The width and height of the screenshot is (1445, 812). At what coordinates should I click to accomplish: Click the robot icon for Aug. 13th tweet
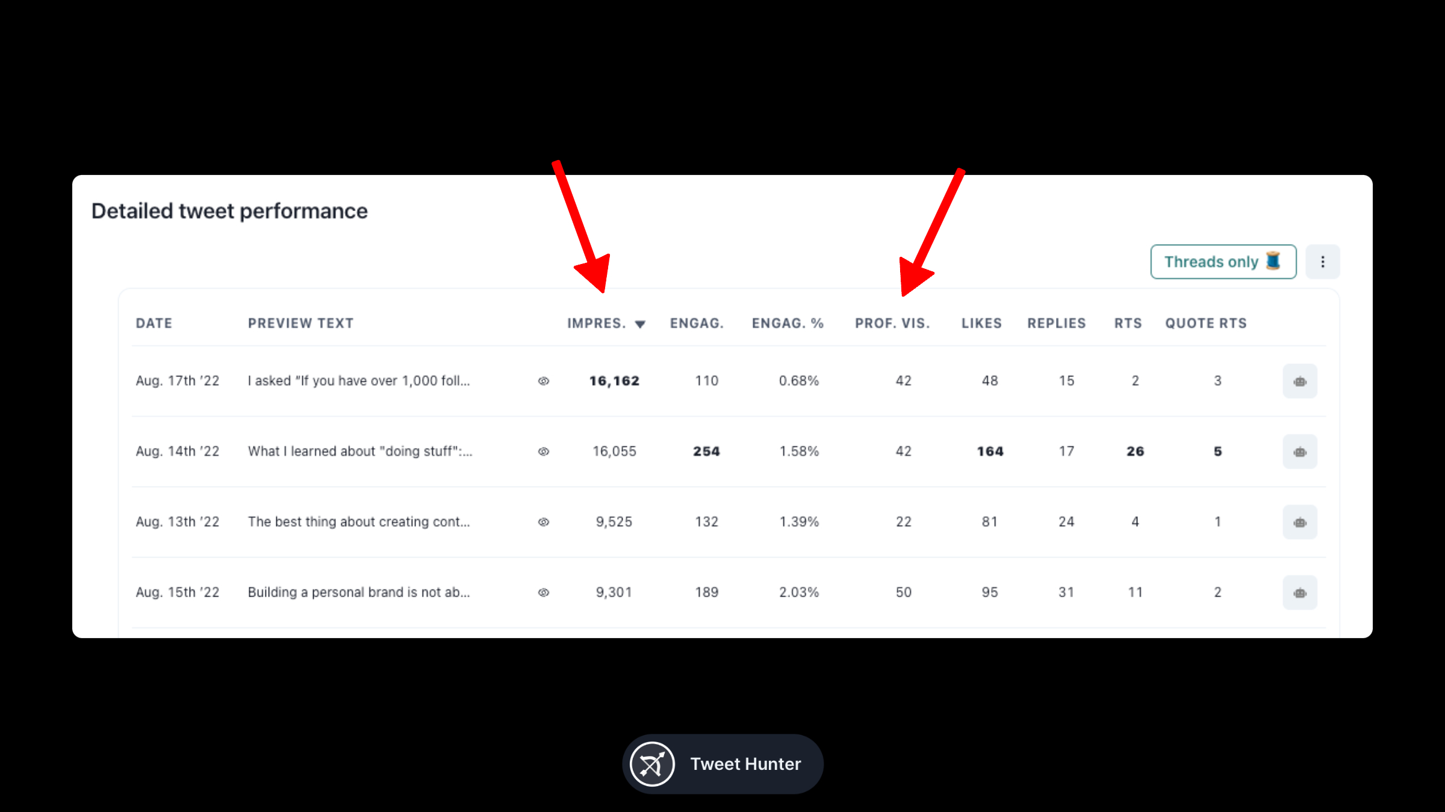[x=1300, y=522]
